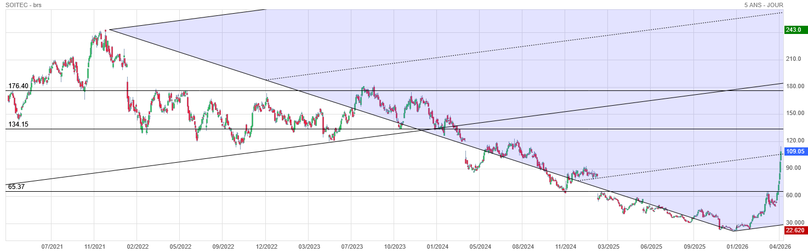This screenshot has height=252, width=808.
Task: Click the 01/2024 date axis label
Action: click(436, 247)
